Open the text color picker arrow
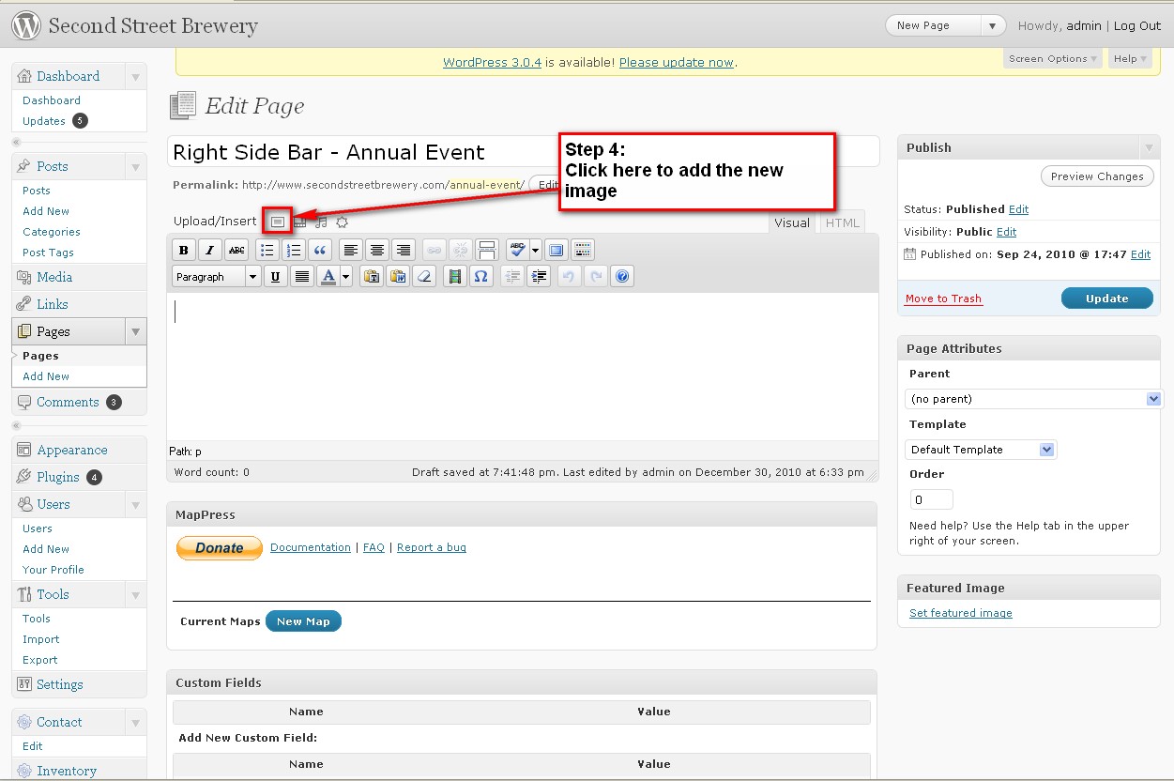This screenshot has width=1174, height=781. tap(346, 277)
